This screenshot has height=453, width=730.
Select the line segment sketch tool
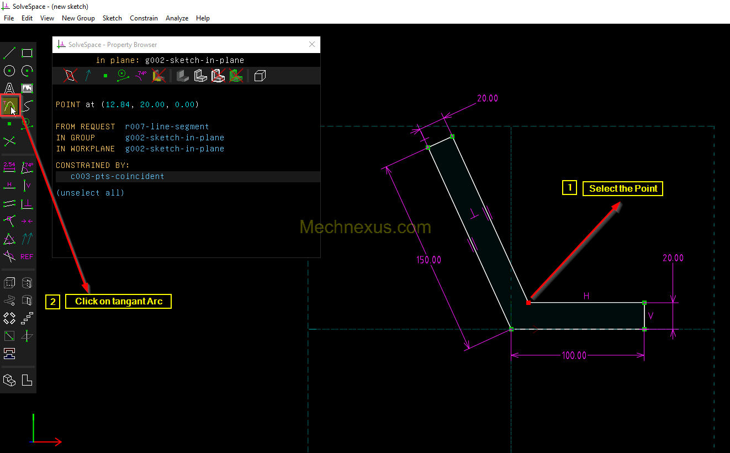pos(9,53)
